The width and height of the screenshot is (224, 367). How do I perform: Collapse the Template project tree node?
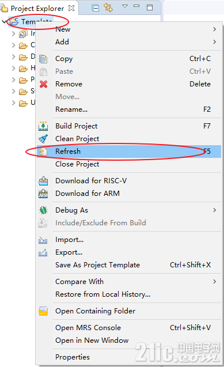4,22
